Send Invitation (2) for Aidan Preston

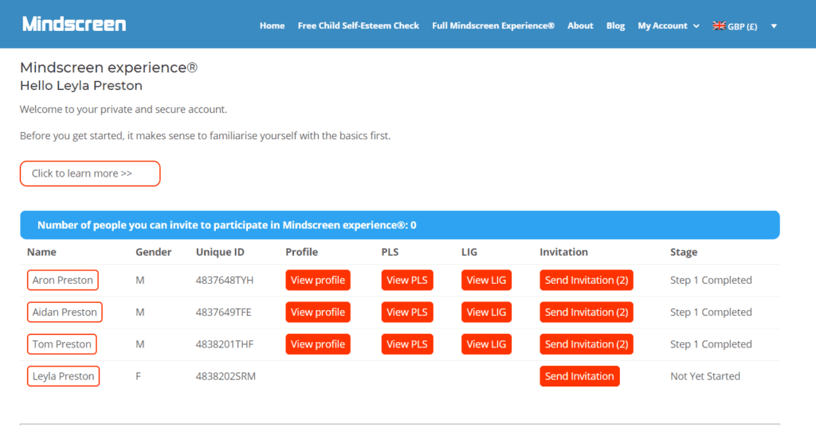(x=586, y=312)
